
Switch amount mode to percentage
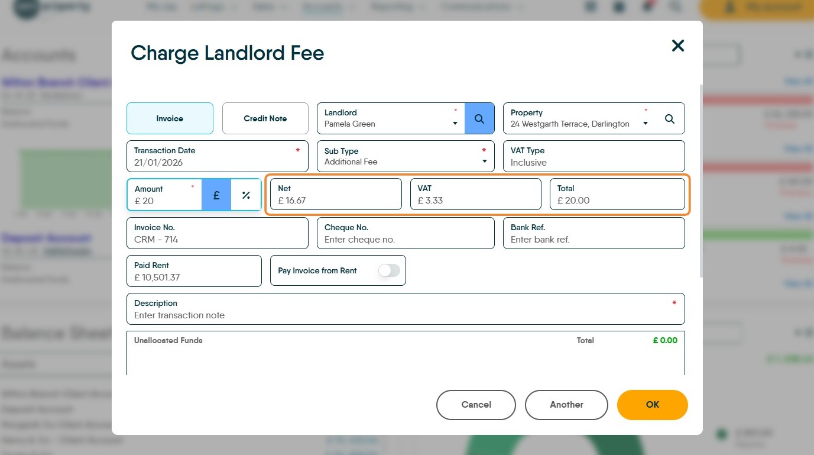point(246,195)
